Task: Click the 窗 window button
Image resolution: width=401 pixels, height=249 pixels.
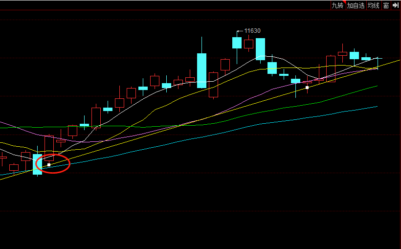Action: point(386,5)
